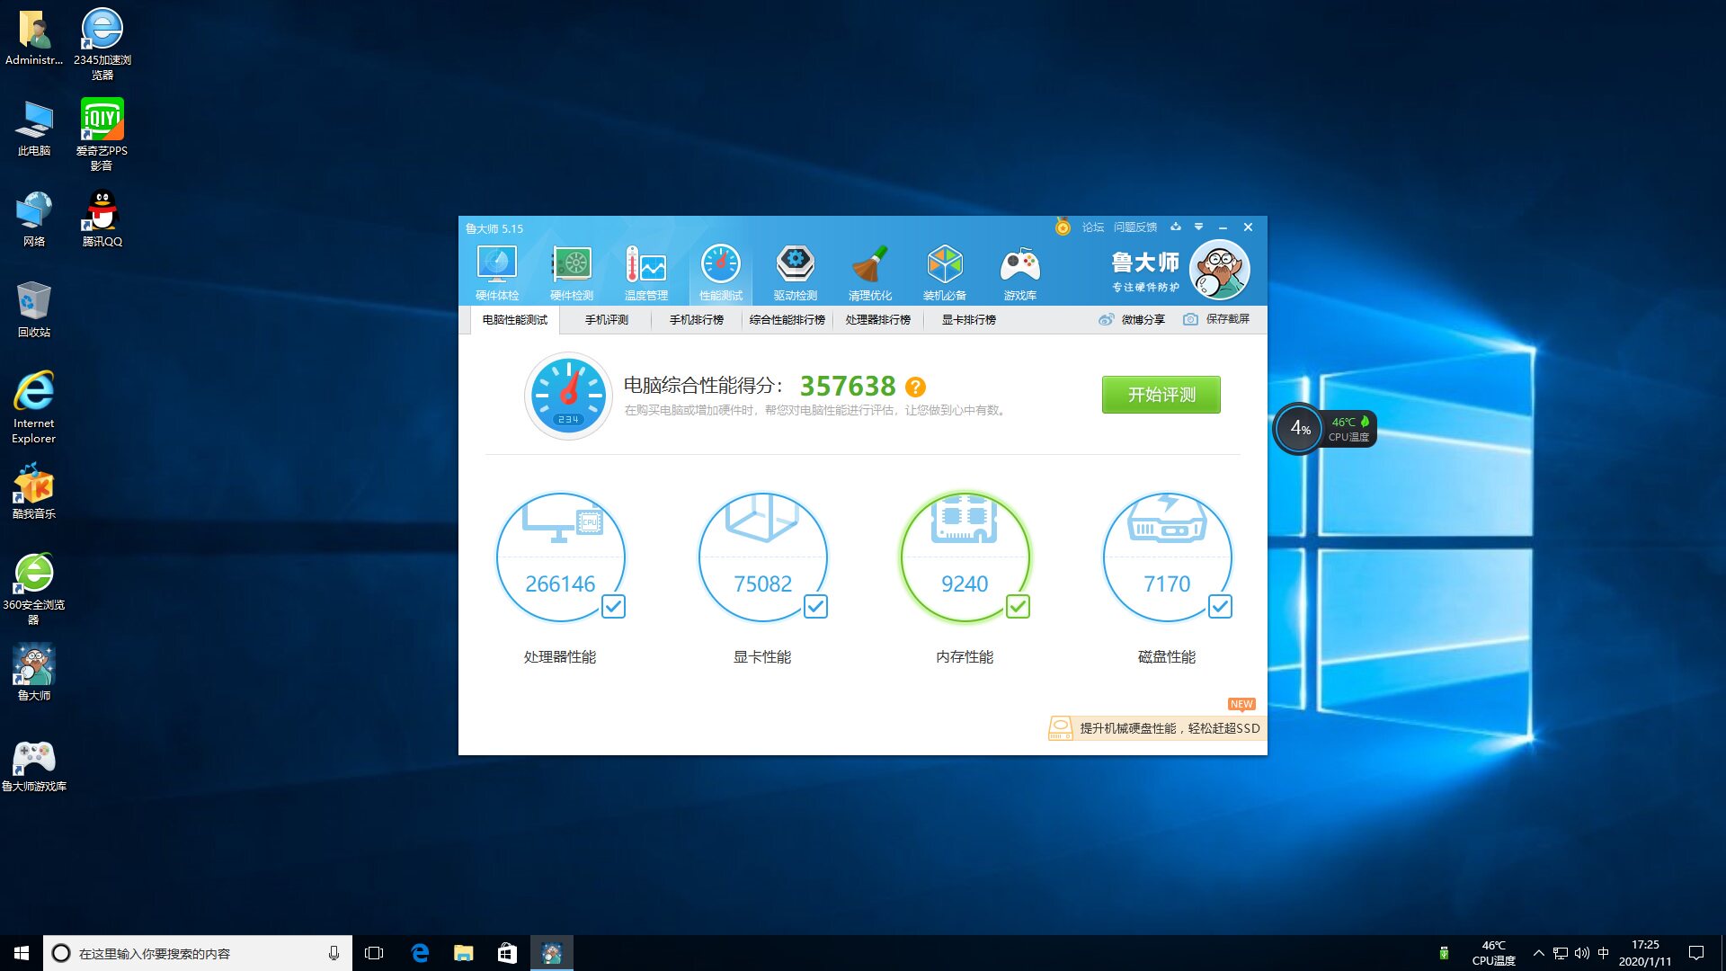
Task: Open the 论坛 forum link
Action: click(1093, 227)
